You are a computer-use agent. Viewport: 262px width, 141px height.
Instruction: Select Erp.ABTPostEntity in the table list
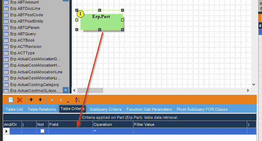(26, 21)
